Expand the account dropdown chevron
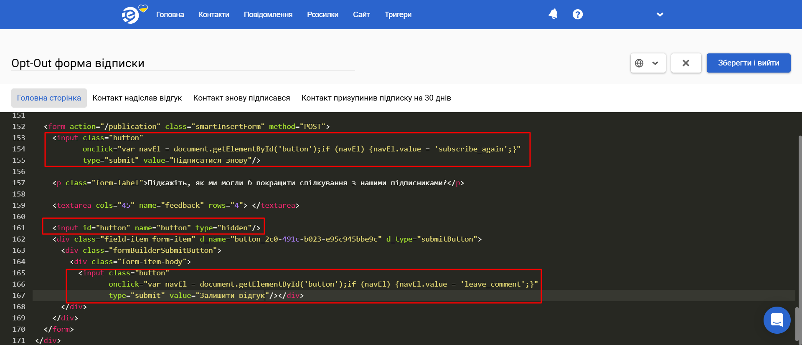Screen dimensions: 802x345 [x=660, y=15]
